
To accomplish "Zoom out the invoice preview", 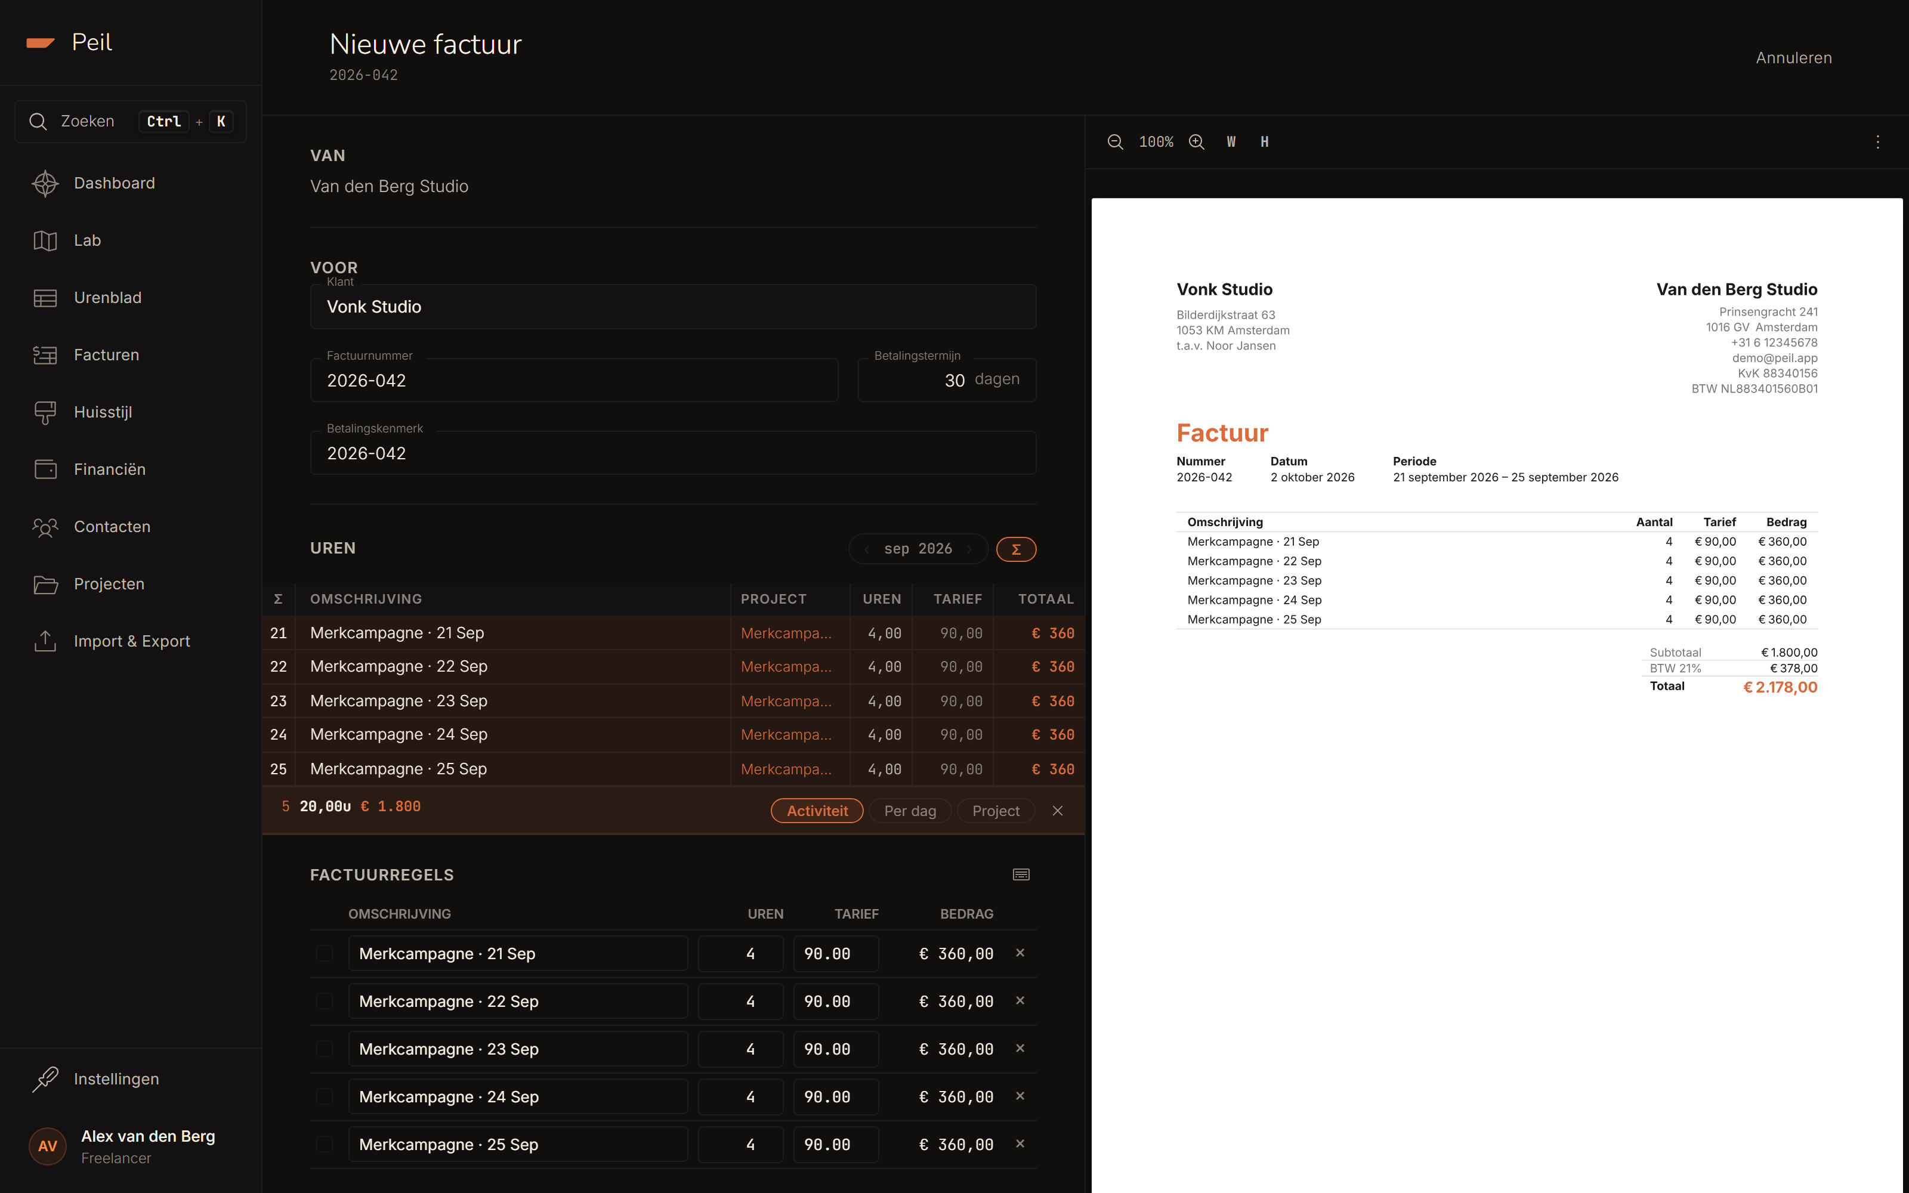I will pyautogui.click(x=1114, y=142).
